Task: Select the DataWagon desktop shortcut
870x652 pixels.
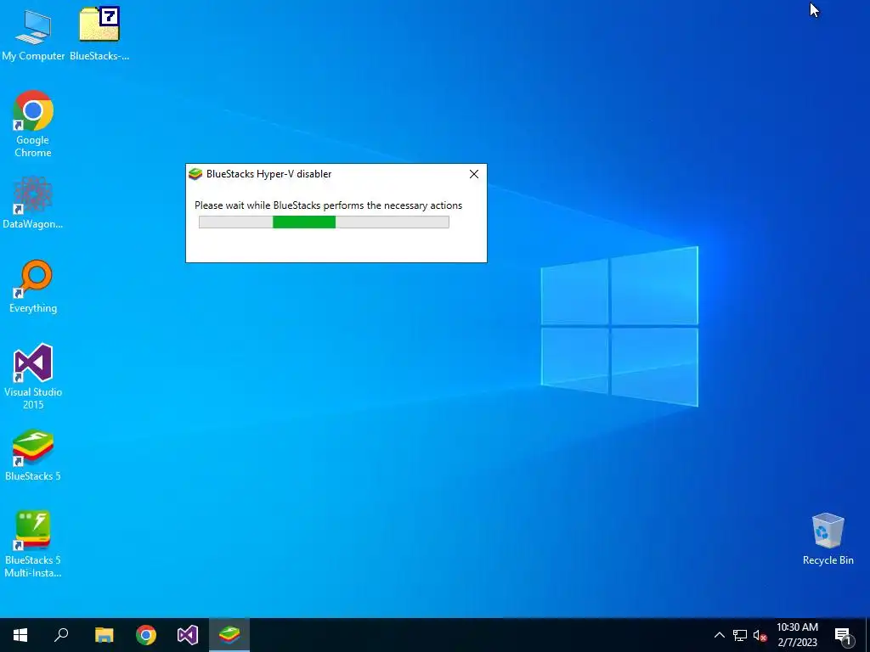Action: [33, 202]
